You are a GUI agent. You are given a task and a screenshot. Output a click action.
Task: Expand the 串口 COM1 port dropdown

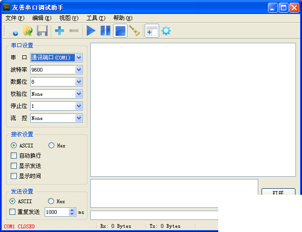pos(79,58)
